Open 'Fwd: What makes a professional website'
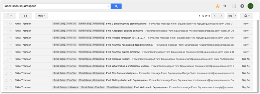Viewport: 260px width, 94px height. (127, 66)
